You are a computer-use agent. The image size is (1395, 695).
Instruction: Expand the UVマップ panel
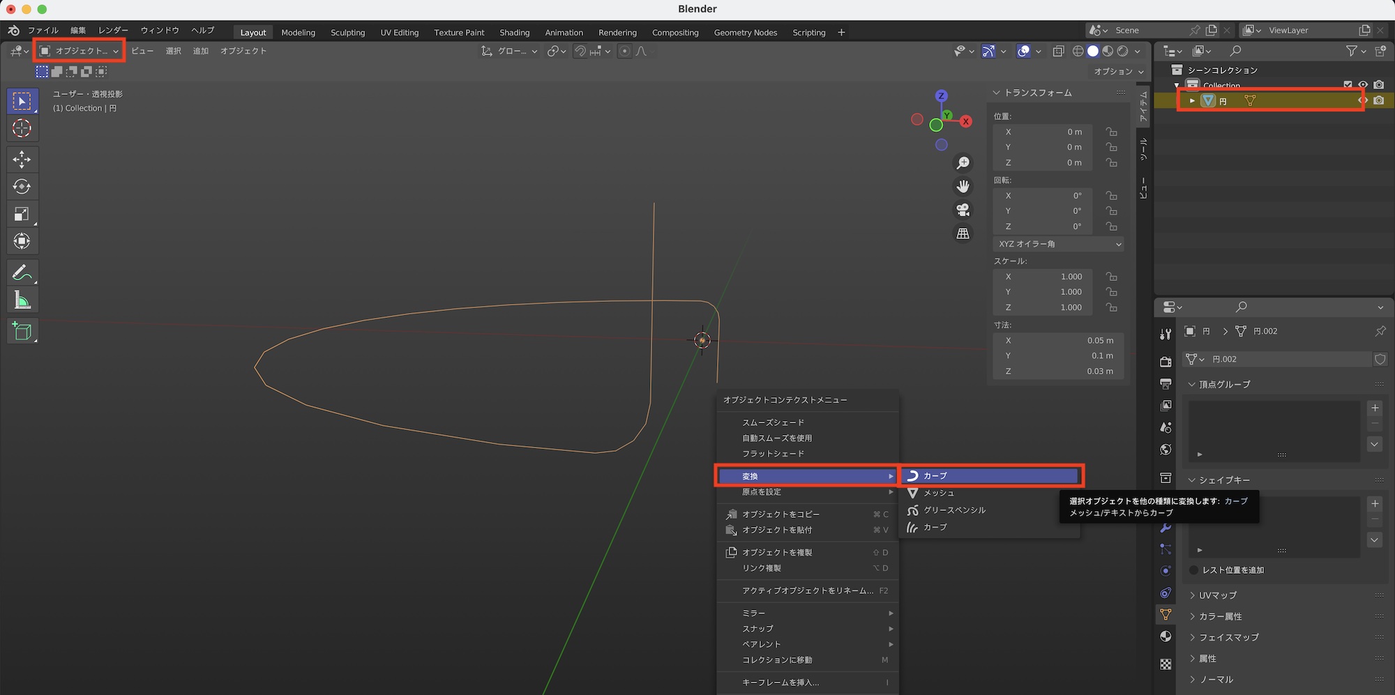click(x=1218, y=595)
